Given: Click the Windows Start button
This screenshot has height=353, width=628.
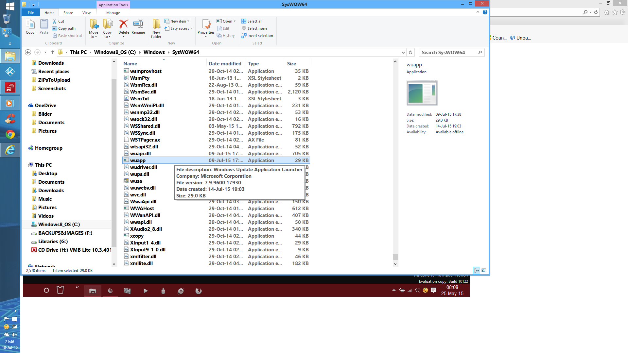Looking at the screenshot, I should [10, 6].
